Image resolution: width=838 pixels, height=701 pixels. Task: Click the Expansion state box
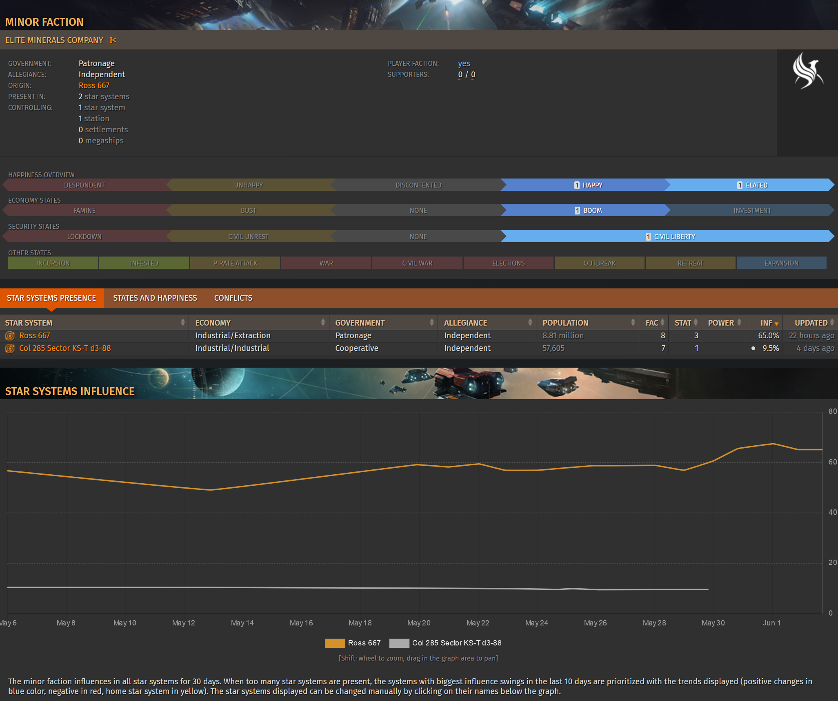pos(782,263)
